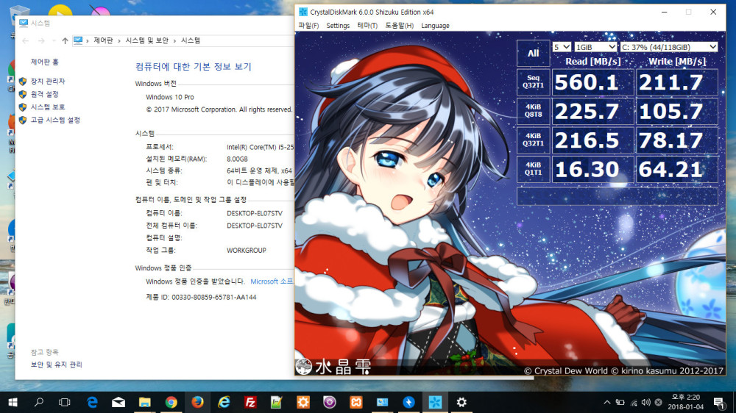Open Google Chrome from the taskbar
736x413 pixels.
171,402
